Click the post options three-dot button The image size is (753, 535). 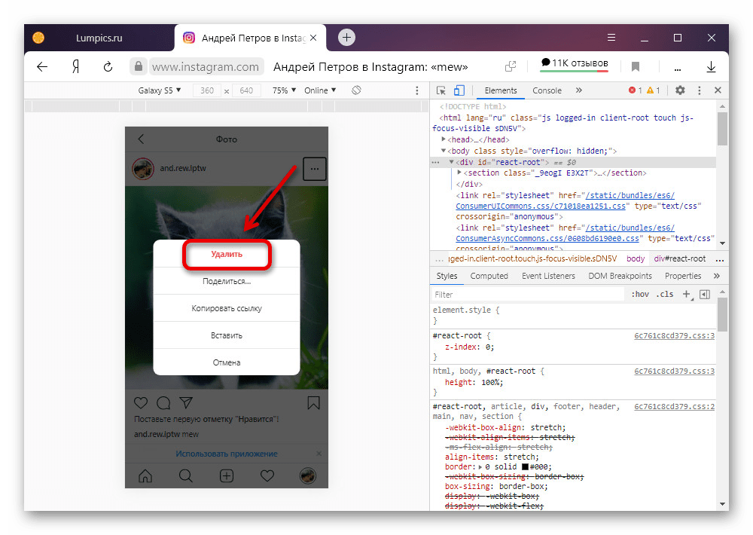314,170
